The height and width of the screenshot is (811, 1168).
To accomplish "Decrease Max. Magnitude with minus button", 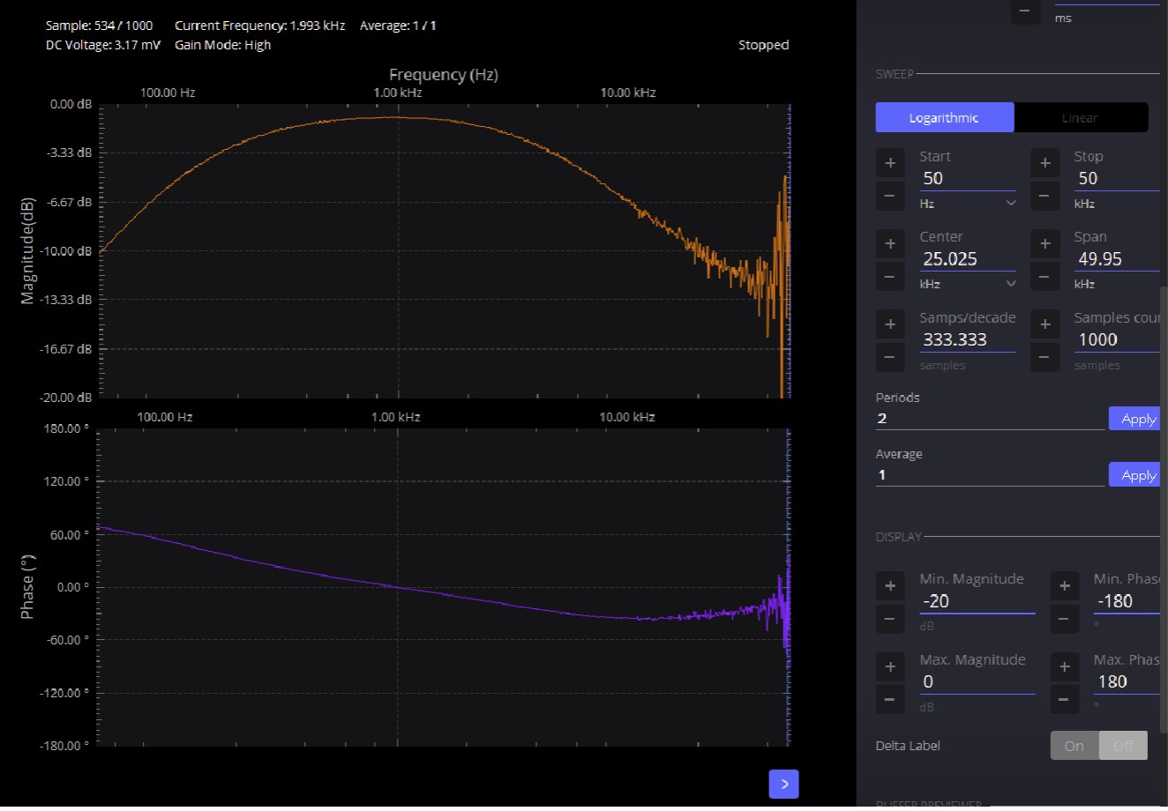I will click(890, 700).
